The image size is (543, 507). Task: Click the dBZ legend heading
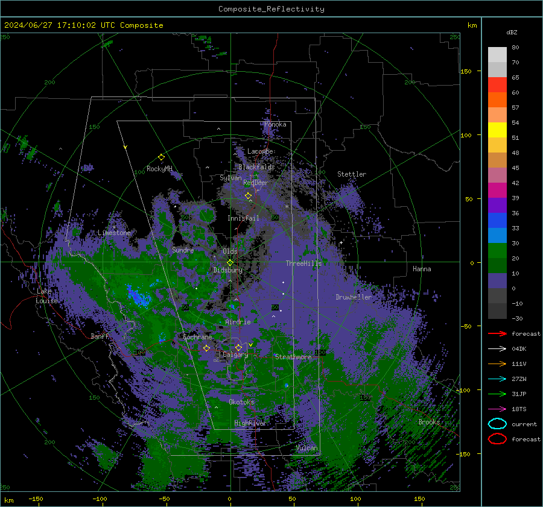tap(512, 32)
